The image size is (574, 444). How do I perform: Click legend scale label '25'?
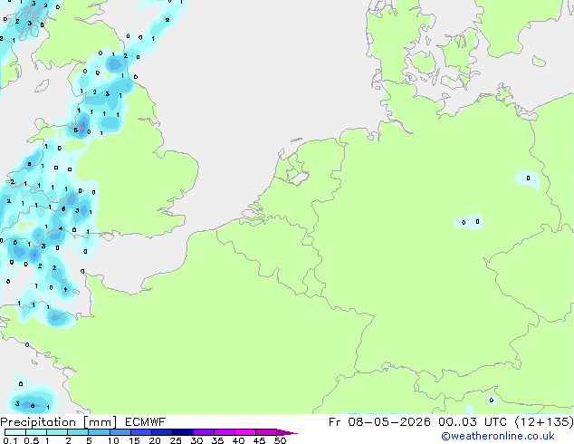[176, 440]
